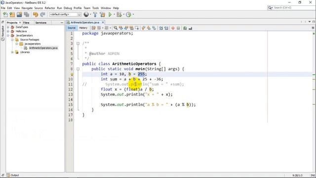Build the project with the hammer icon
This screenshot has height=178, width=316.
(x=95, y=14)
